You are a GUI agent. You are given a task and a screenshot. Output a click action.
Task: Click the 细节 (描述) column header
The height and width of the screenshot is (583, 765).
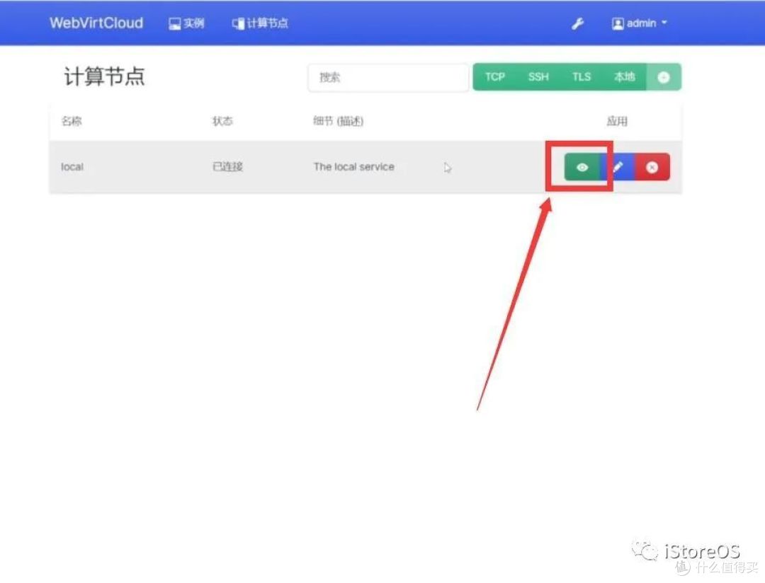338,121
